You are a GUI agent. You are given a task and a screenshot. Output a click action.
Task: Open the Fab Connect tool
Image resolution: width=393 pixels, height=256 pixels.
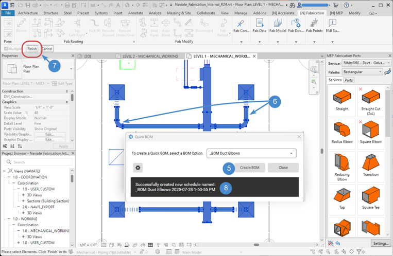pyautogui.click(x=241, y=26)
